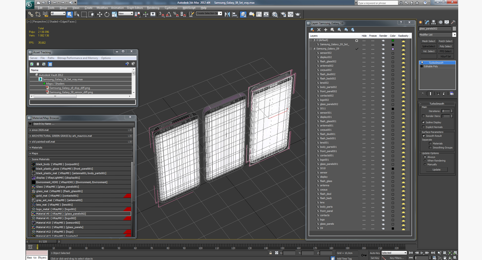Screen dimensions: 482x260
Task: Toggle the Isoline Display checkbox
Action: coord(423,123)
